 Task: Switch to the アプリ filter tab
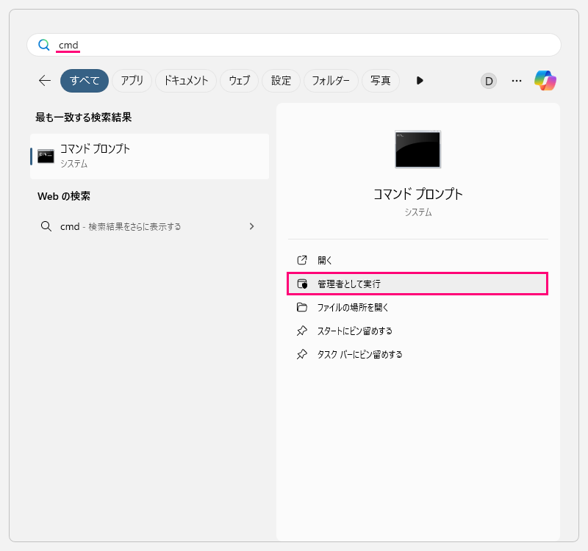point(132,81)
